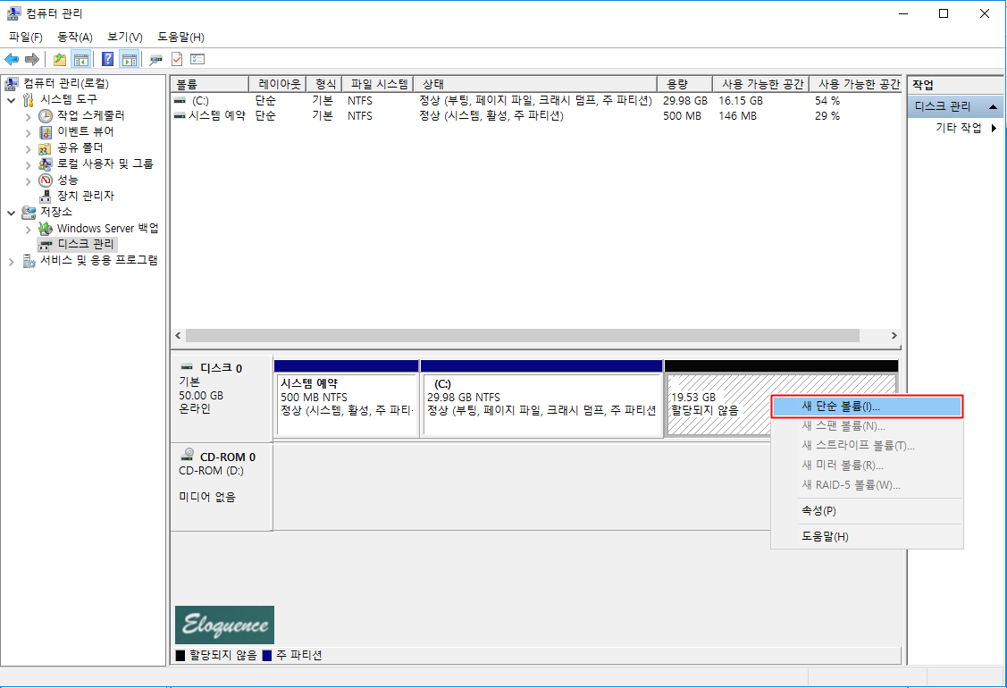Sort by the 상태 column header
Image resolution: width=1007 pixels, height=688 pixels.
point(535,84)
